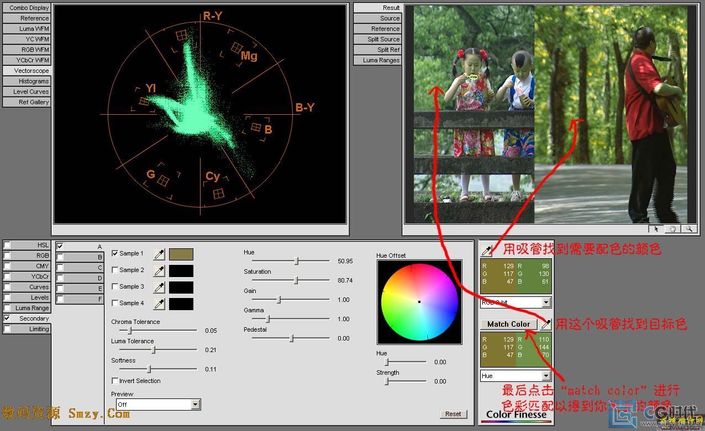
Task: Switch to the Levels correction tab
Action: click(x=27, y=297)
